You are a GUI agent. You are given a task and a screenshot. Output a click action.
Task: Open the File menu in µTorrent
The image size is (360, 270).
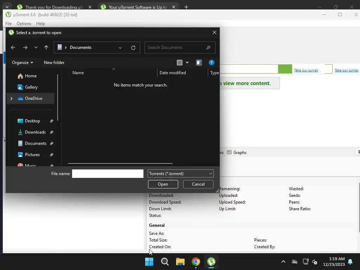coord(8,24)
